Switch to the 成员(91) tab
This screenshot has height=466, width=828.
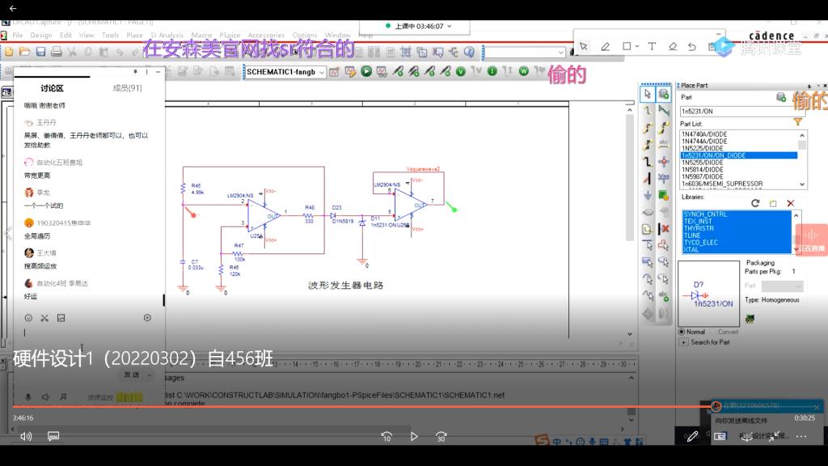click(127, 88)
